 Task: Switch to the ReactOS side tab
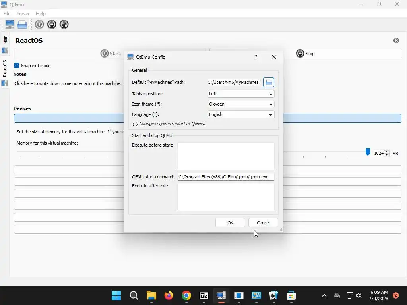(5, 73)
